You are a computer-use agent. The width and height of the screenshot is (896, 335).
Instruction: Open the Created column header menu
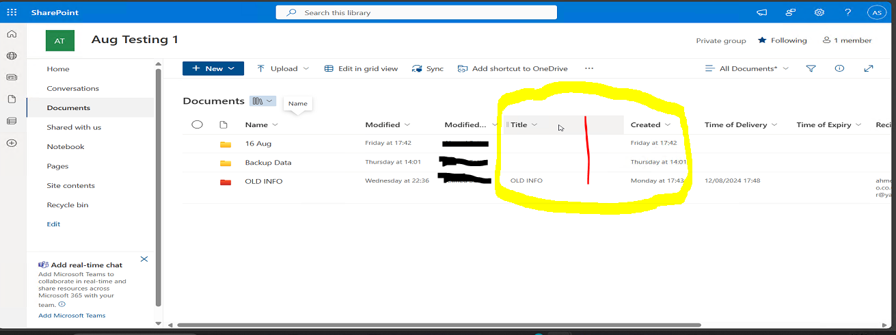(x=651, y=124)
